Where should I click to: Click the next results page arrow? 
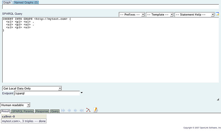click(x=75, y=110)
